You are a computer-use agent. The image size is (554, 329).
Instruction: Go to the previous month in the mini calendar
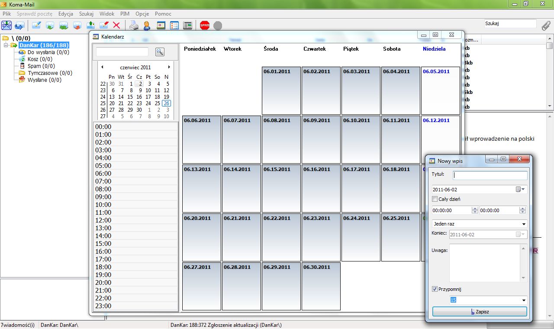(102, 67)
